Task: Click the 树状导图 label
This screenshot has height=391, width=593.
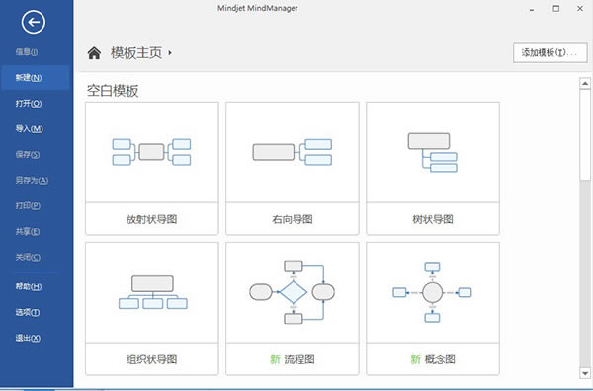Action: coord(433,219)
